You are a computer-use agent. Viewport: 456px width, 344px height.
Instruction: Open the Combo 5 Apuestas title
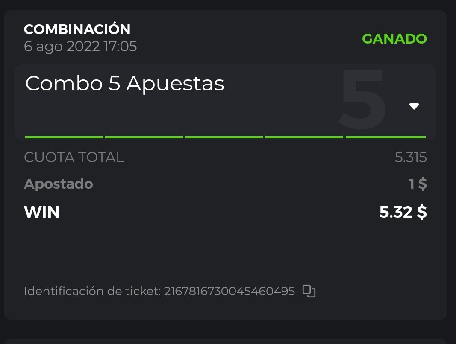coord(125,84)
